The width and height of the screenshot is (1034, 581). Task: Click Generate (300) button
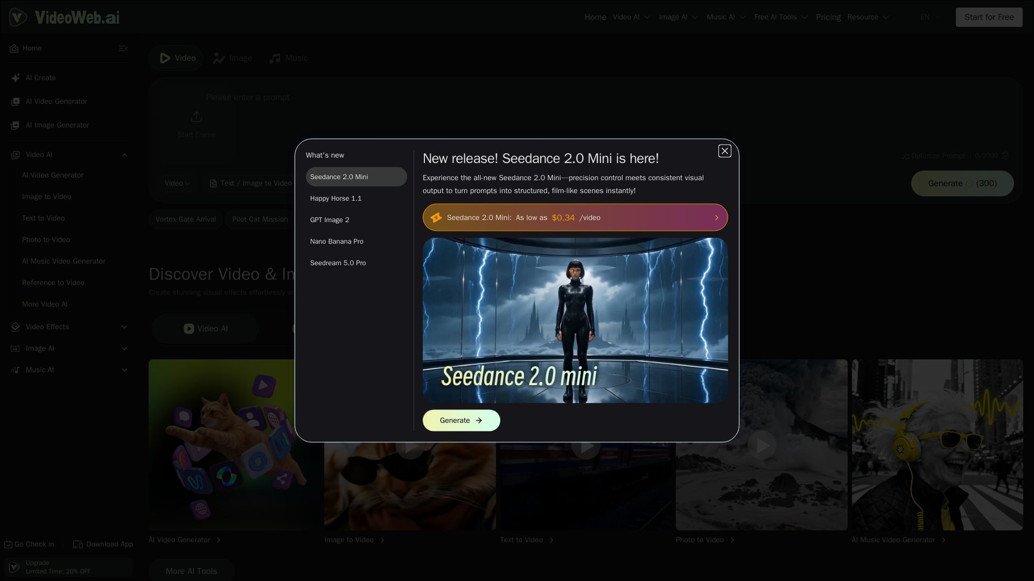[x=962, y=183]
